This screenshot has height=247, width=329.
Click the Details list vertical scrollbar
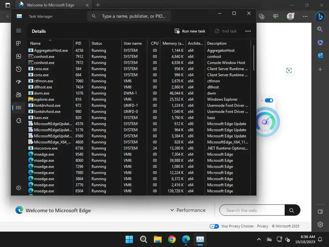tap(254, 58)
